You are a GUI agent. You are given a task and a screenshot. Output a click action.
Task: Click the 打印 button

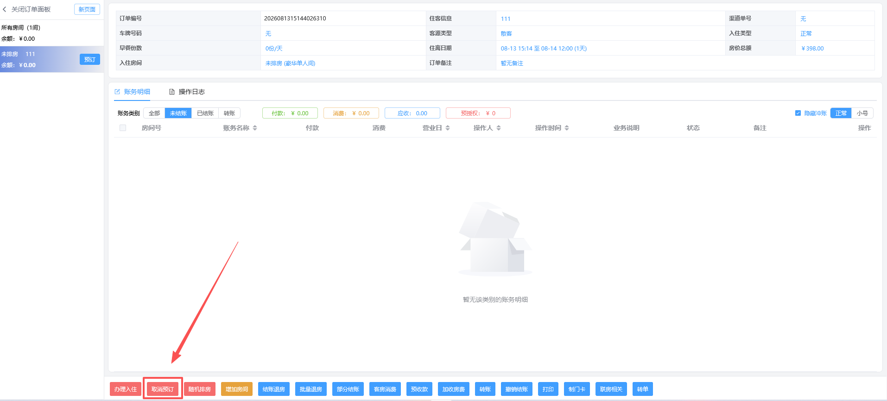[548, 389]
